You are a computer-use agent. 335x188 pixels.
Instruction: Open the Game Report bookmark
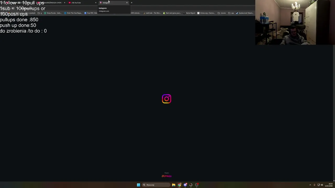189,13
